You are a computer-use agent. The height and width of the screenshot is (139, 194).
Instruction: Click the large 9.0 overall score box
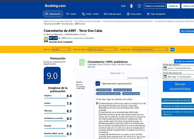(x=52, y=75)
